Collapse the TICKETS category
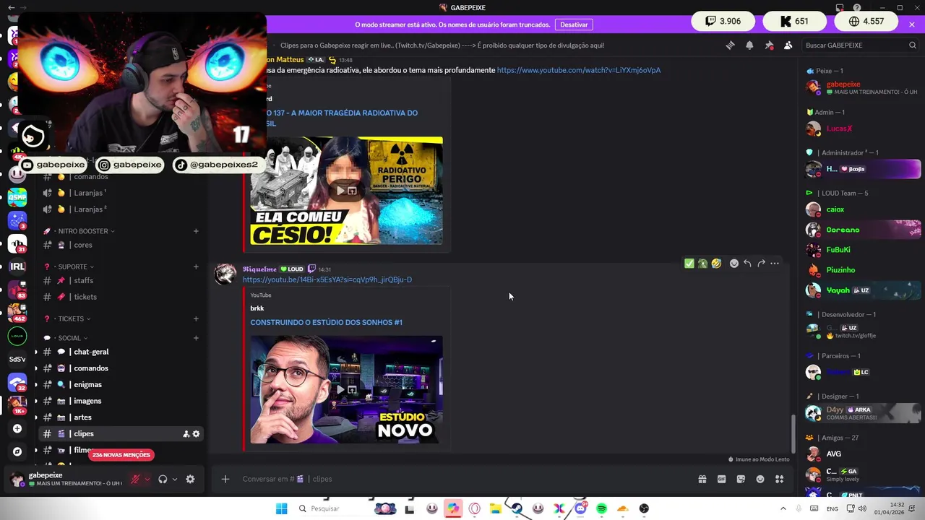 pos(71,318)
